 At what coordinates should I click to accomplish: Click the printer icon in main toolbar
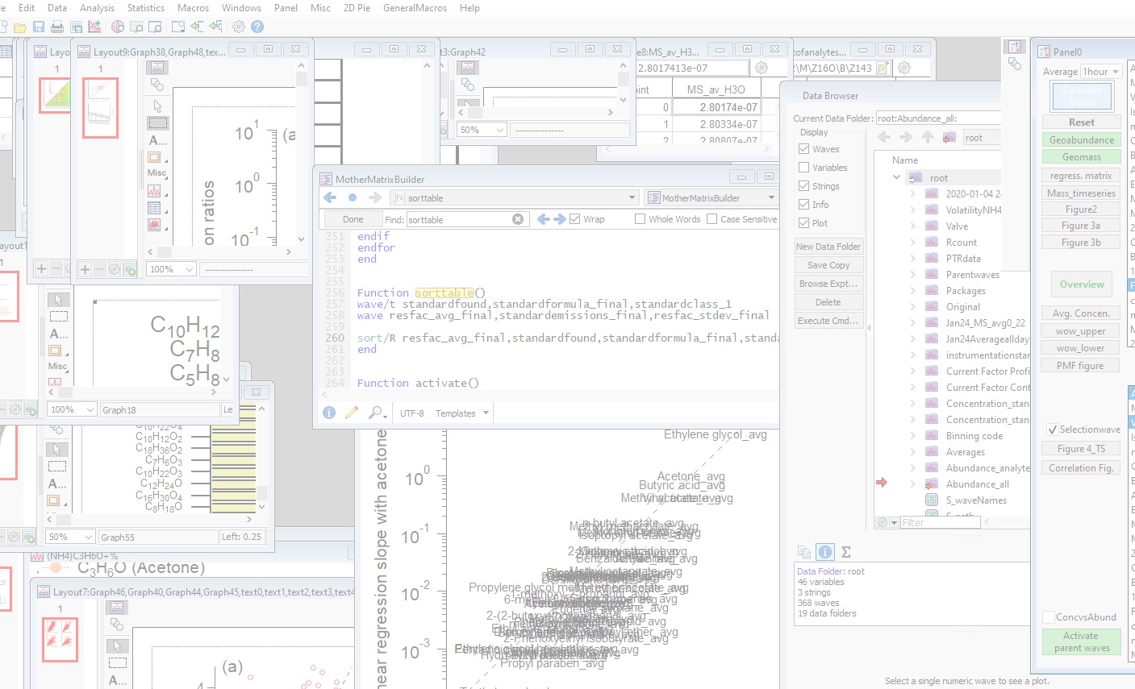tap(56, 27)
